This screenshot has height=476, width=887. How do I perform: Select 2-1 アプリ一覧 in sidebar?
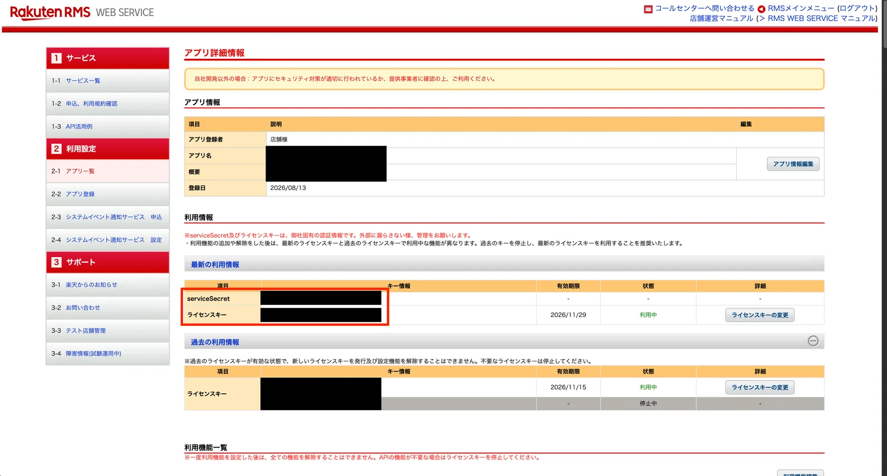(108, 171)
